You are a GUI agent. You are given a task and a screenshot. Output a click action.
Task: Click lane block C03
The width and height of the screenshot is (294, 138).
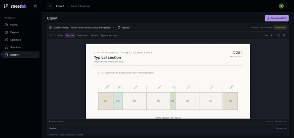(x=135, y=101)
